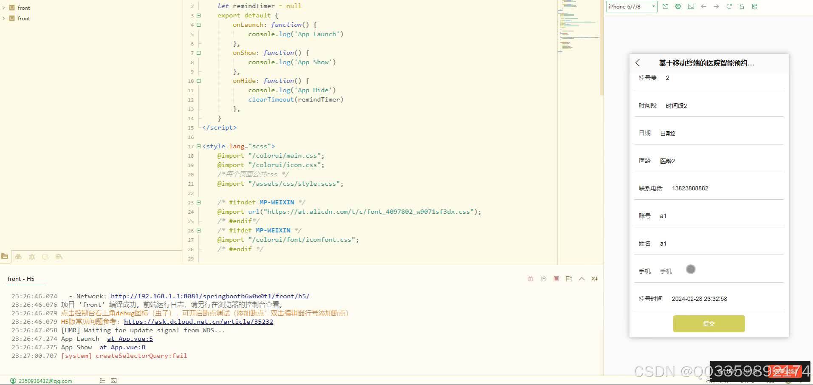Go back with the preview back arrow
Viewport: 813px width, 385px height.
[x=703, y=6]
